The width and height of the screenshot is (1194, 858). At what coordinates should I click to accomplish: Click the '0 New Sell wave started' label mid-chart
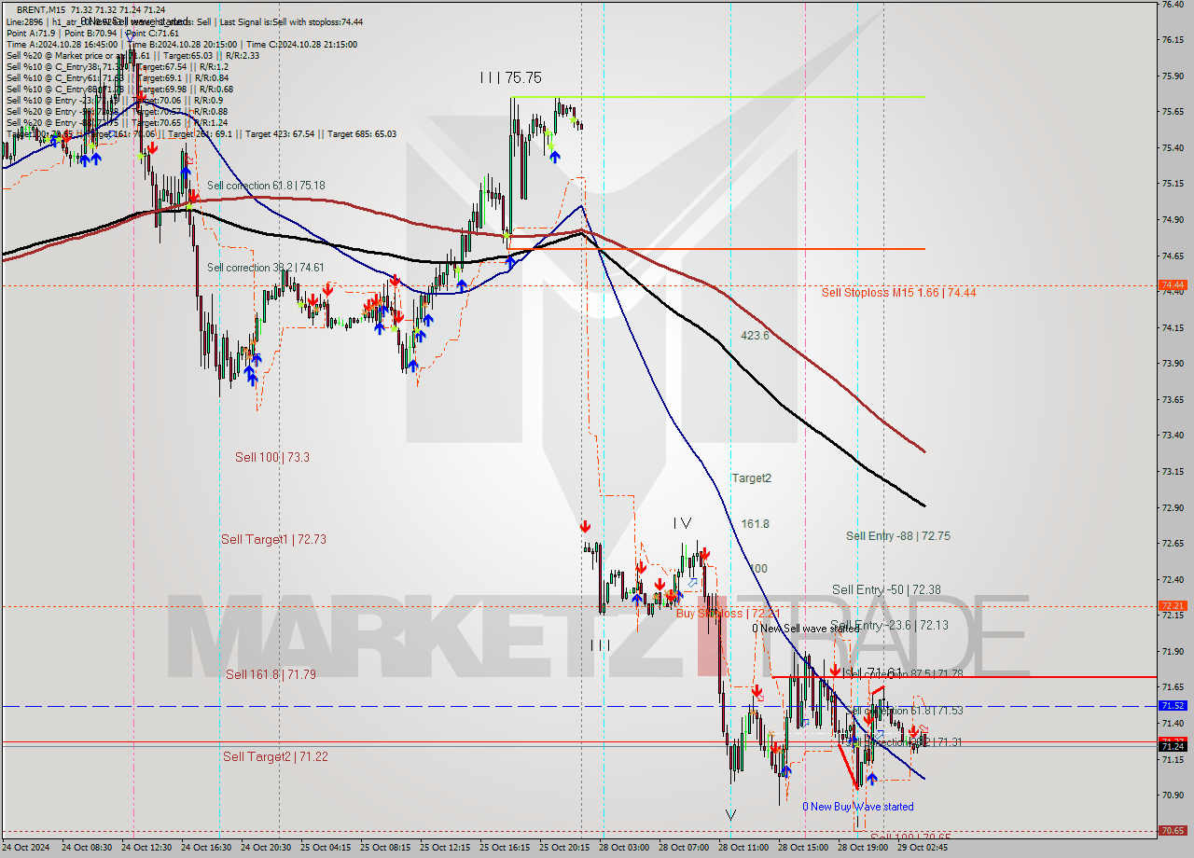click(x=806, y=629)
